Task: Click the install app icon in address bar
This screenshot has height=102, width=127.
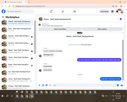Action: 113,6
